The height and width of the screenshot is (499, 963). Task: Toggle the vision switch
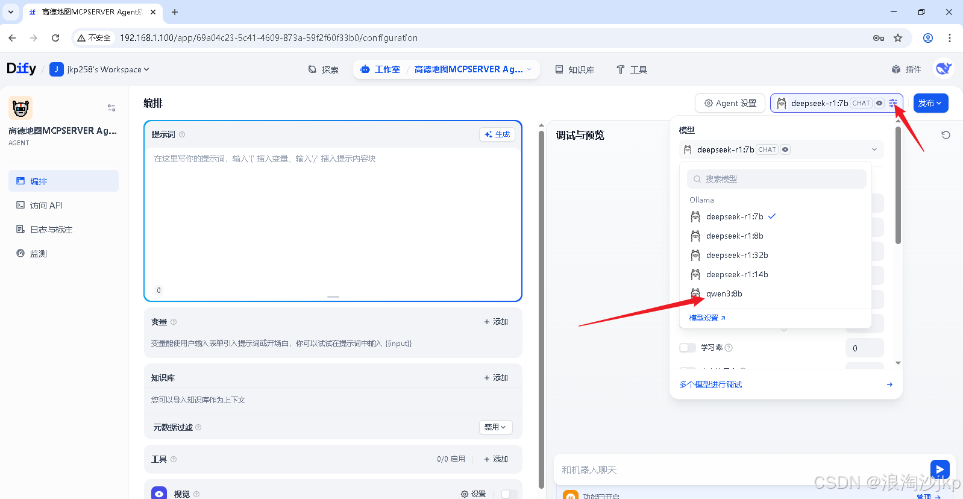[509, 494]
